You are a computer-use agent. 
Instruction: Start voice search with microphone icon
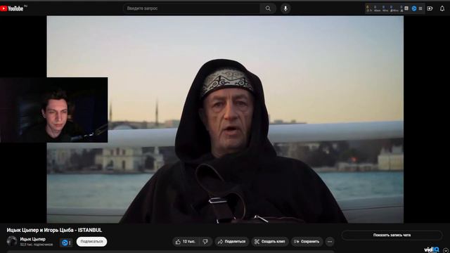point(285,8)
